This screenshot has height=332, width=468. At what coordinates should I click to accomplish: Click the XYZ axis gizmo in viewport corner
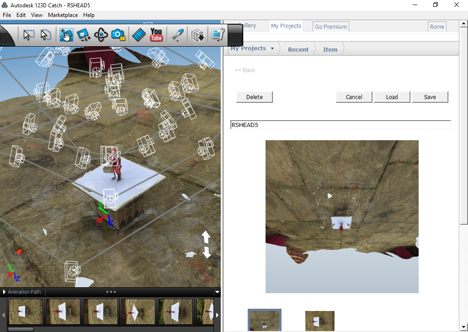tap(13, 273)
